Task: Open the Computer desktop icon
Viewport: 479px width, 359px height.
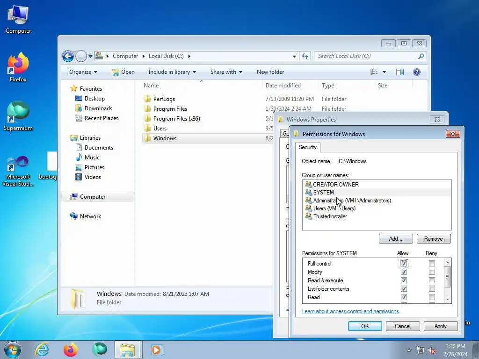Action: 18,20
